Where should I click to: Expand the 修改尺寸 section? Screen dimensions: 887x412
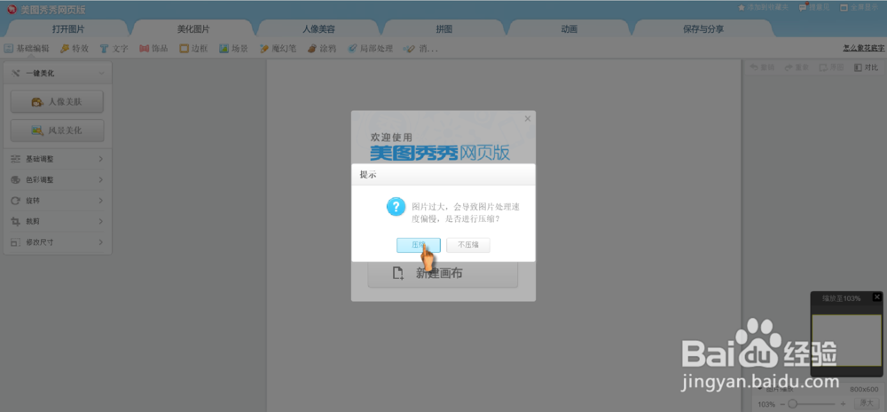[57, 242]
